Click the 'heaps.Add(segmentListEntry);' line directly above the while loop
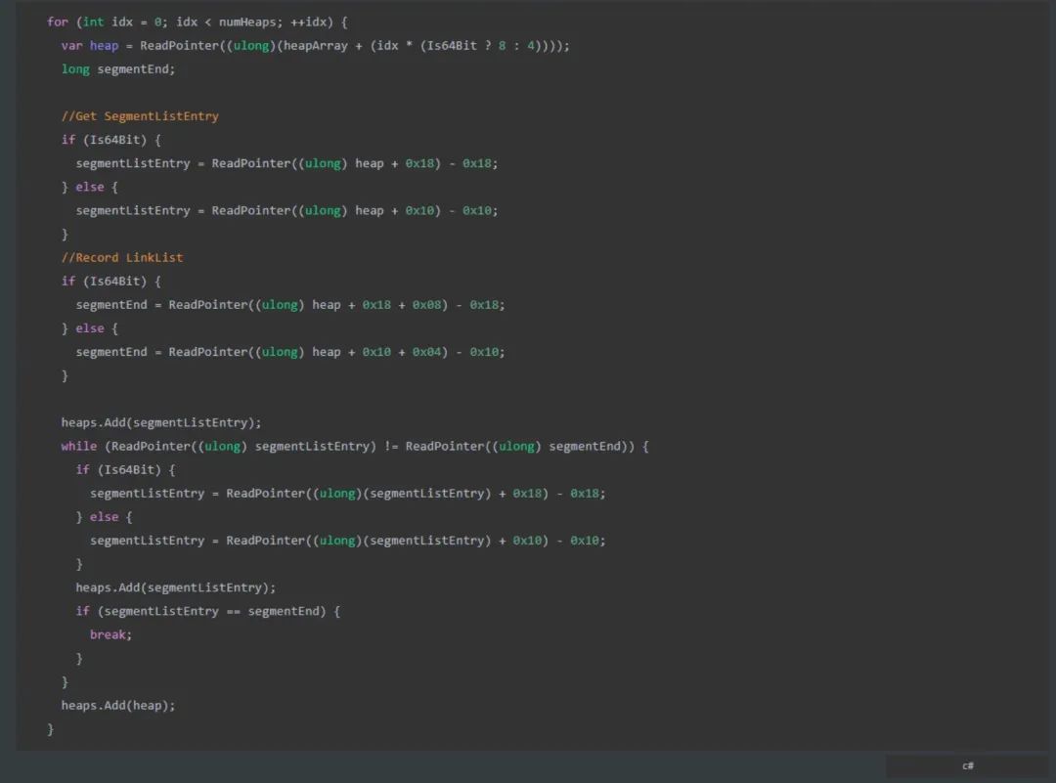Screen dimensions: 1056x783 (x=161, y=423)
